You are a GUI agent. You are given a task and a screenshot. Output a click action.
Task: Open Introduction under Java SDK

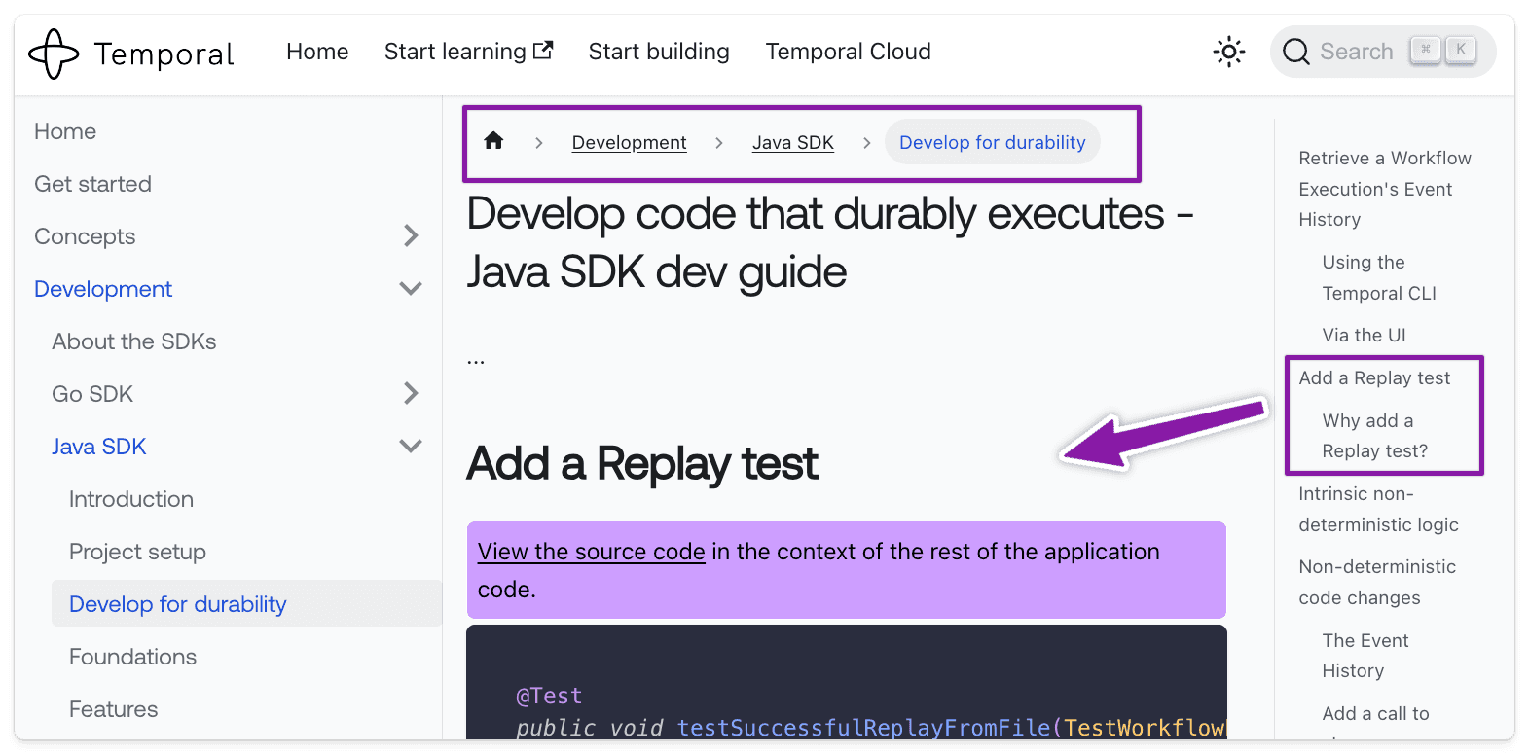[131, 499]
